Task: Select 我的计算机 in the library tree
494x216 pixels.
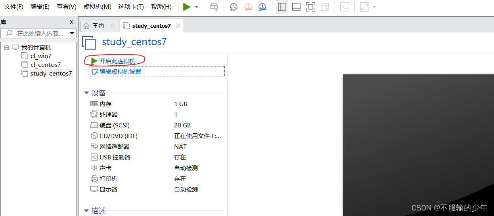Action: [36, 47]
